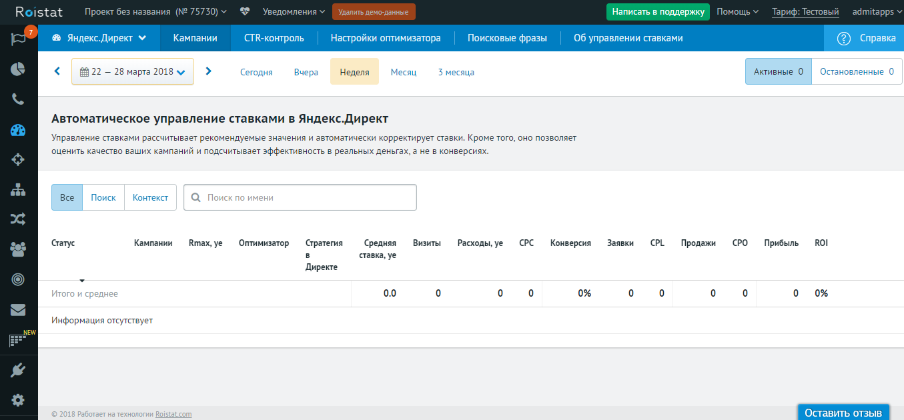Sort by Средняя ставка column header

pyautogui.click(x=378, y=249)
